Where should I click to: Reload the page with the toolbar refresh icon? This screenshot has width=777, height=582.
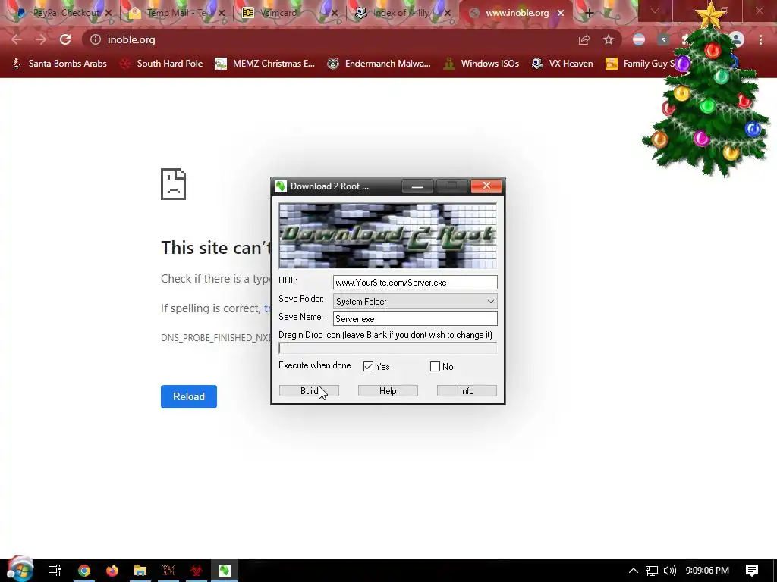coord(65,39)
